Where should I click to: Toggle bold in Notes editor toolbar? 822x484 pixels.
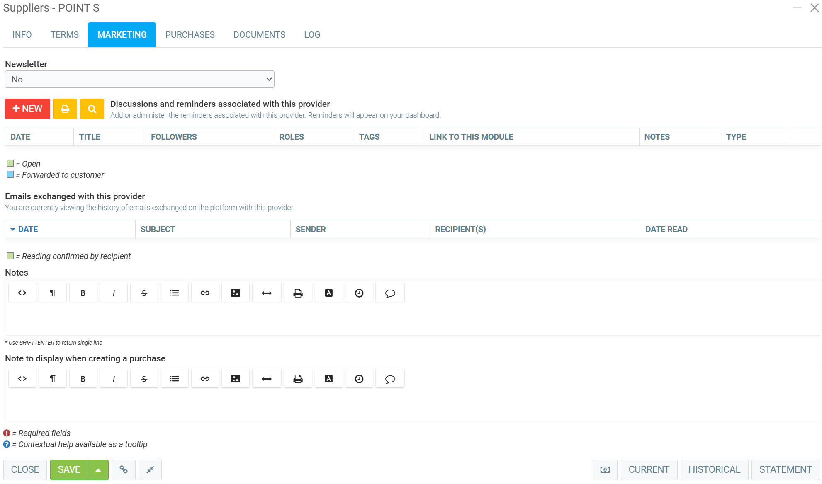83,293
